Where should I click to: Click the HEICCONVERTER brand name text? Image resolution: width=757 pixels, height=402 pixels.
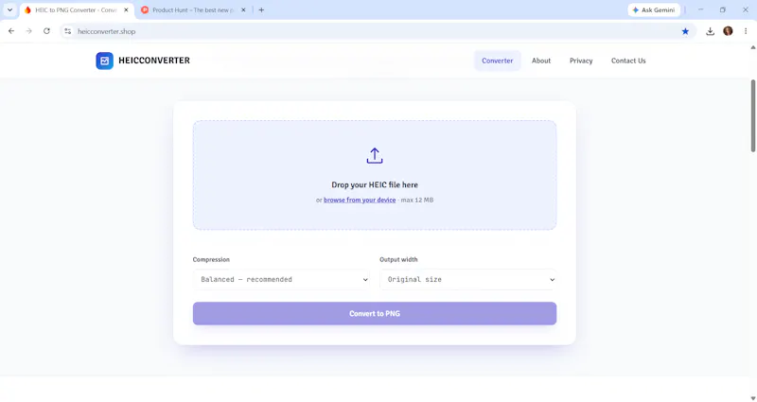pyautogui.click(x=154, y=61)
